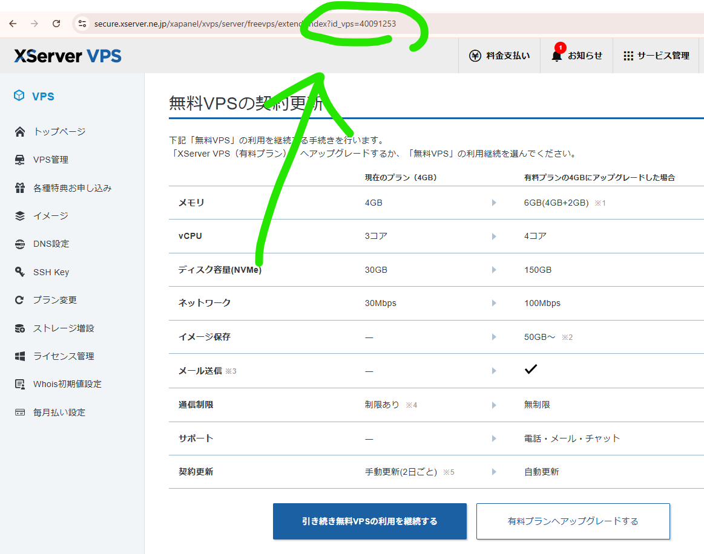Open 各種特典お申し込み in the sidebar

point(72,188)
